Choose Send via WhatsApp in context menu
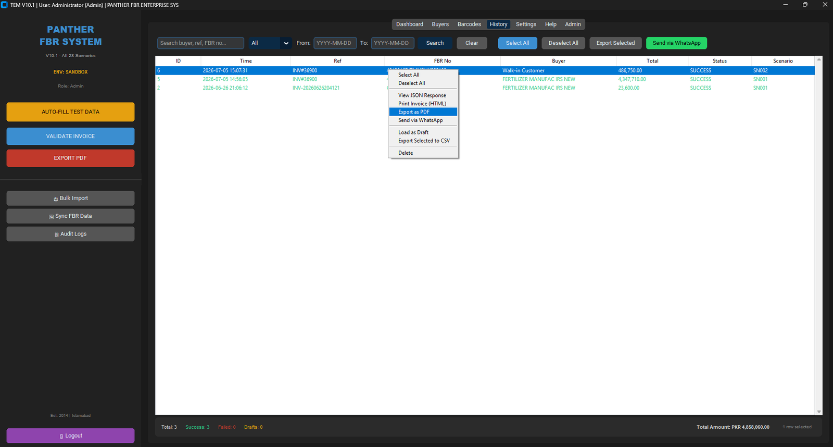 [x=423, y=120]
